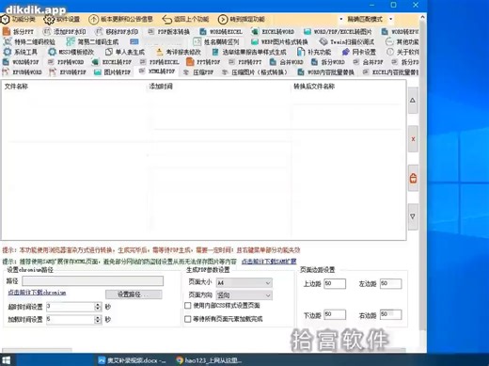Screen dimensions: 489x366
Task: Move selected file up with triangle button
Action: point(413,101)
